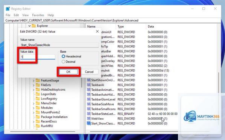Viewport: 225px width, 140px height.
Task: Click the WebView value icon
Action: [x=89, y=119]
